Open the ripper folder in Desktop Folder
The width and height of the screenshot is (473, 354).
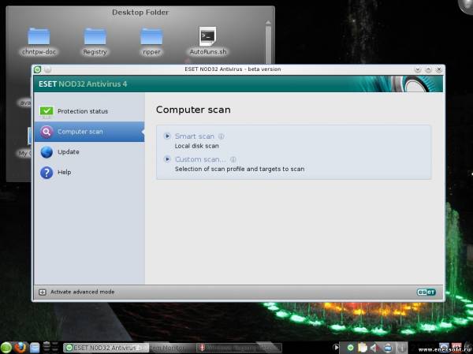151,41
